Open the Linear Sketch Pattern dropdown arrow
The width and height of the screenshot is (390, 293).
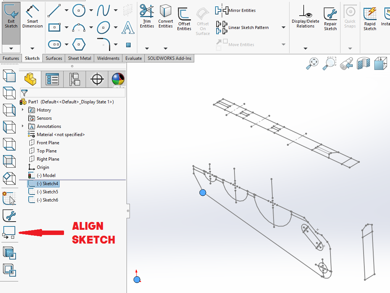[284, 28]
